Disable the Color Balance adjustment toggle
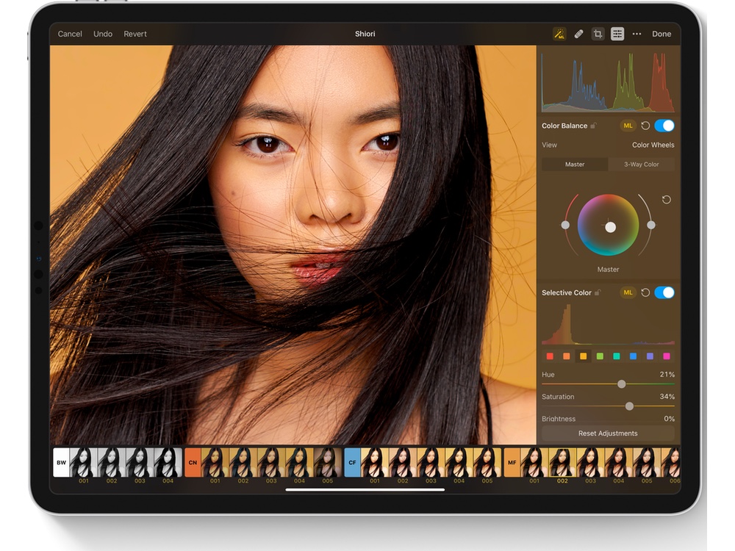The width and height of the screenshot is (735, 551). (x=665, y=126)
